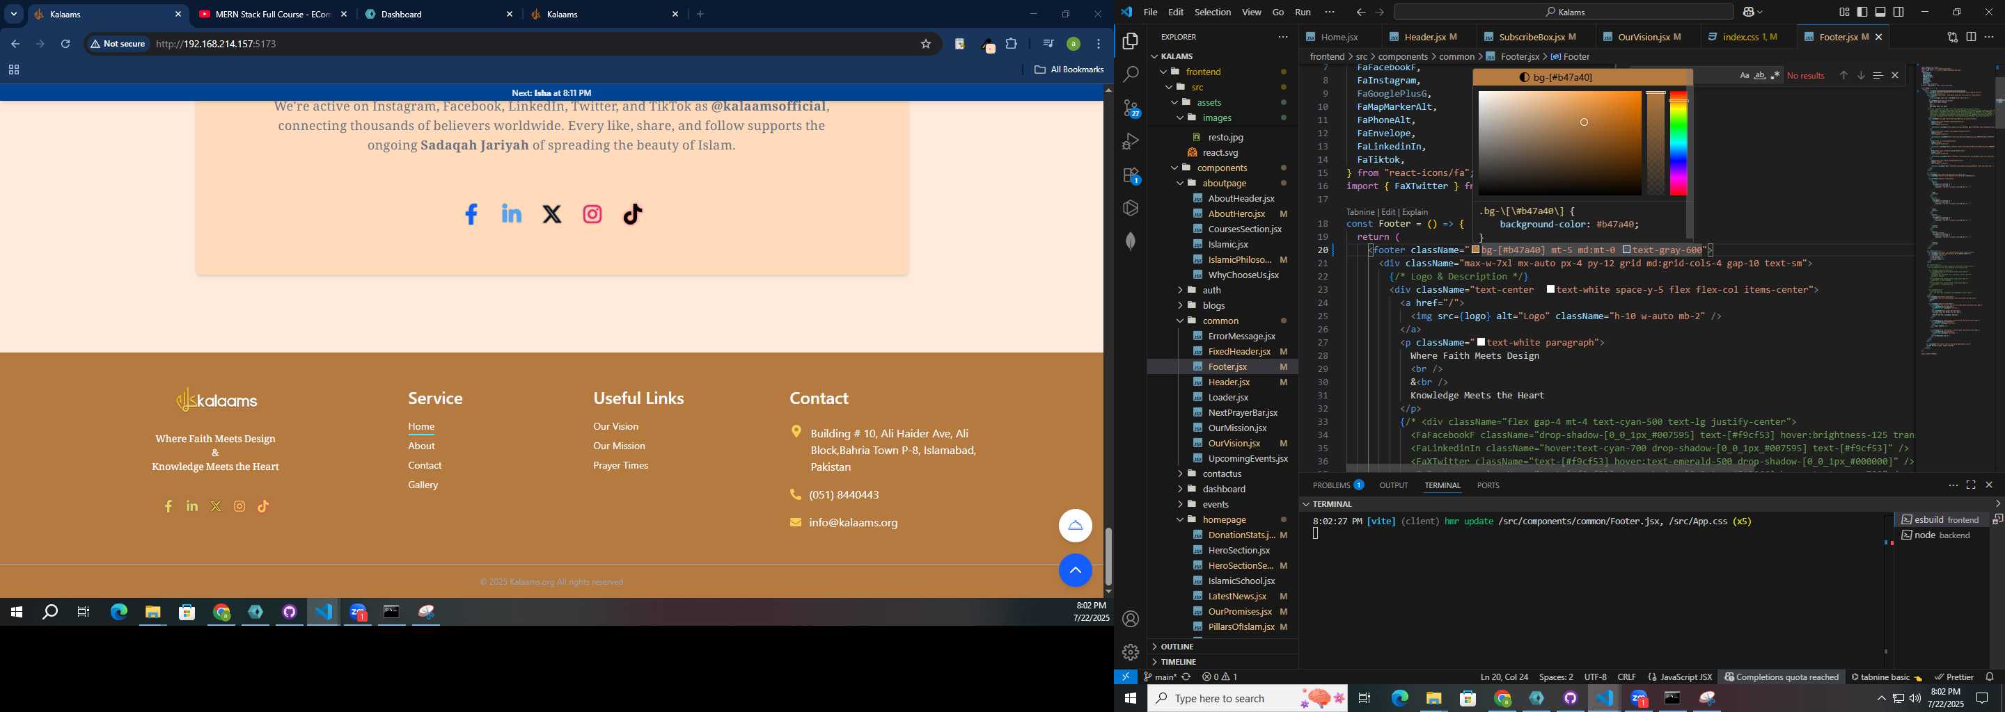The width and height of the screenshot is (2005, 712).
Task: Click Gallery link under Service
Action: (423, 485)
